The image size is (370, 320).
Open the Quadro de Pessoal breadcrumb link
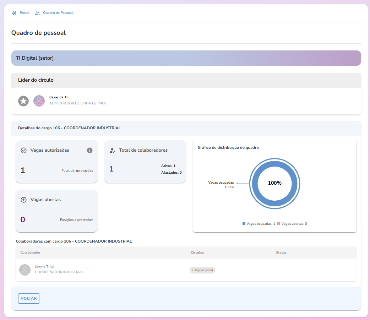58,13
